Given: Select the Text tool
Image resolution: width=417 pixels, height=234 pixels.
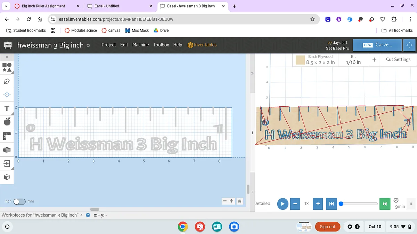Looking at the screenshot, I should [7, 109].
